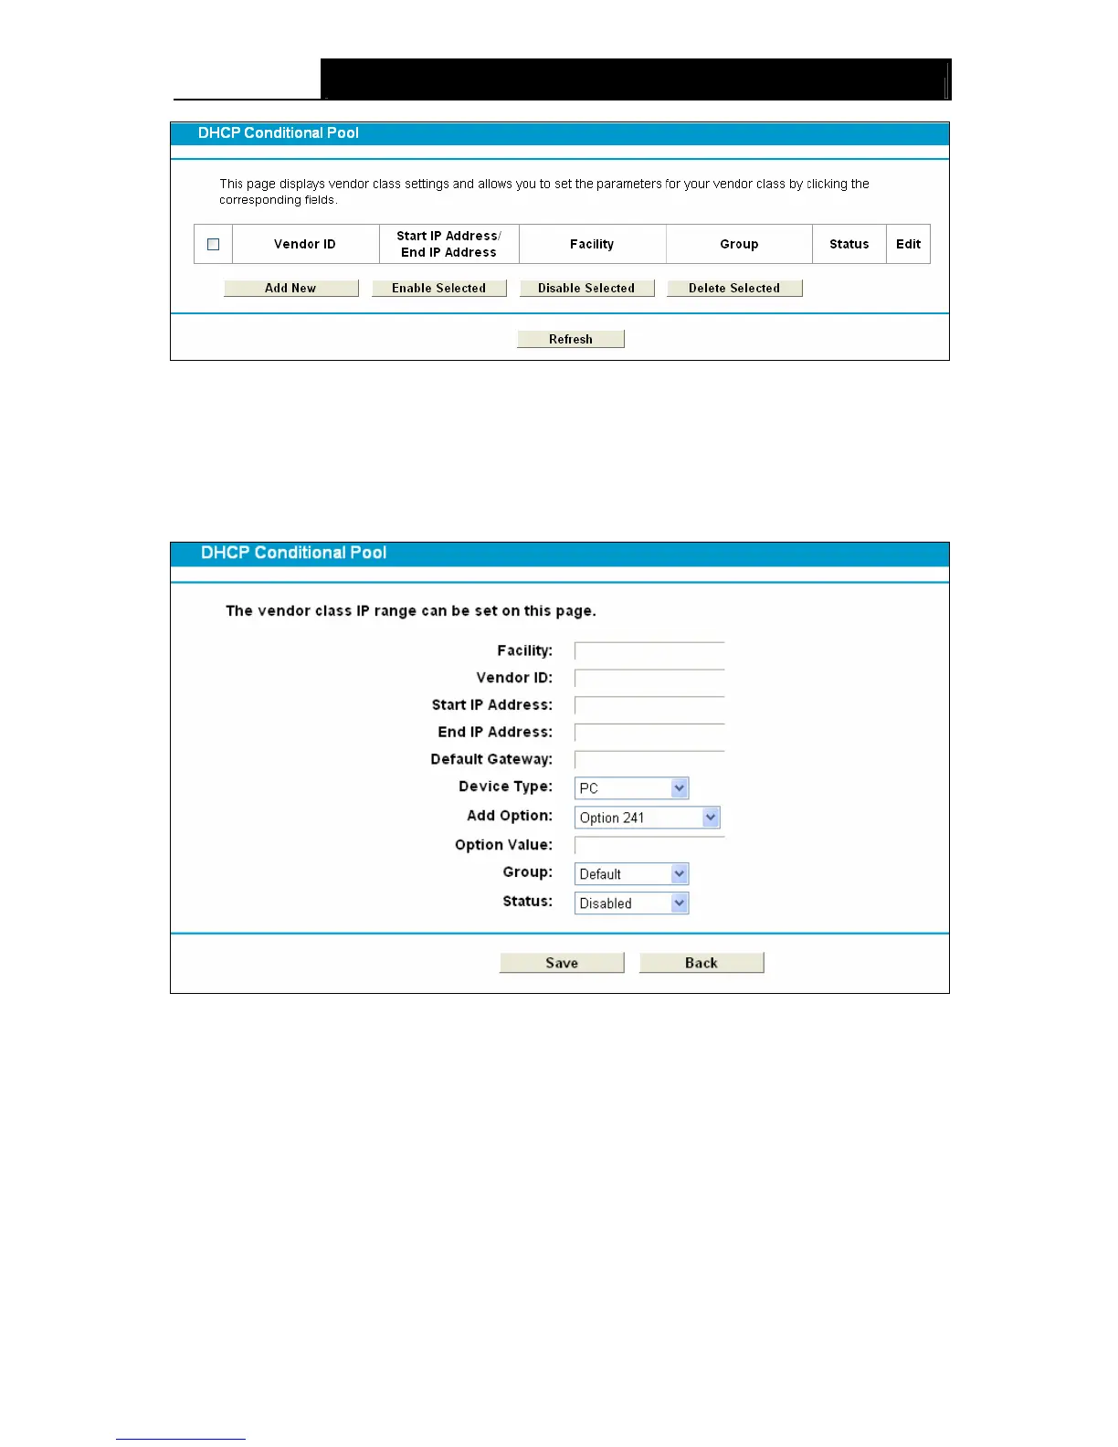Image resolution: width=1118 pixels, height=1447 pixels.
Task: Click Delete Selected button
Action: pyautogui.click(x=734, y=288)
